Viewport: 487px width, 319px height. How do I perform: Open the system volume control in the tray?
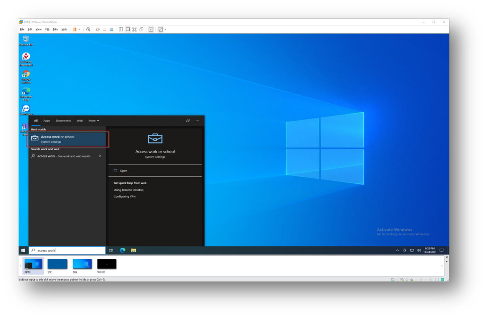click(419, 250)
